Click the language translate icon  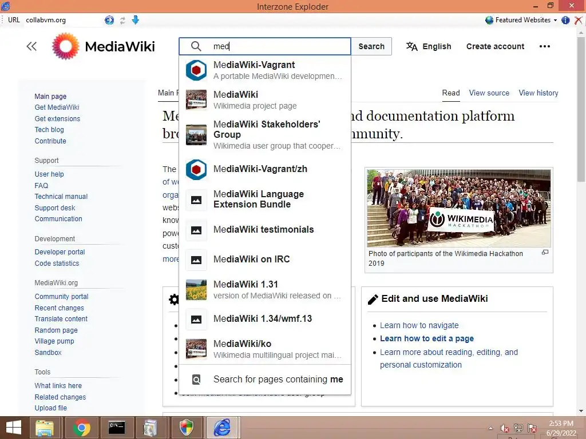[412, 46]
